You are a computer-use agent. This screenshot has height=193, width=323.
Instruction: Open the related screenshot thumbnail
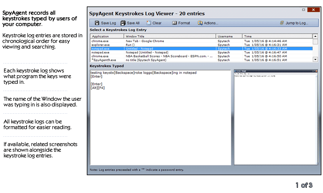(276, 117)
